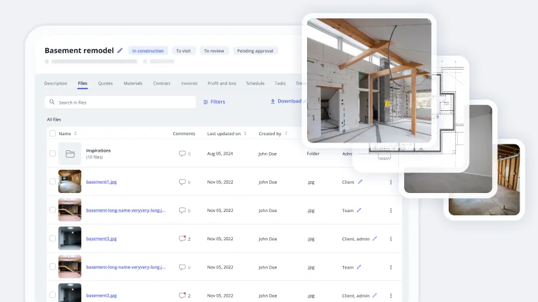
Task: Open the Profit and loss tab
Action: point(222,83)
